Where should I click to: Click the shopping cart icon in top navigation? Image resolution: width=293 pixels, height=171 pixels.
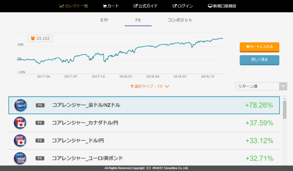coord(105,6)
